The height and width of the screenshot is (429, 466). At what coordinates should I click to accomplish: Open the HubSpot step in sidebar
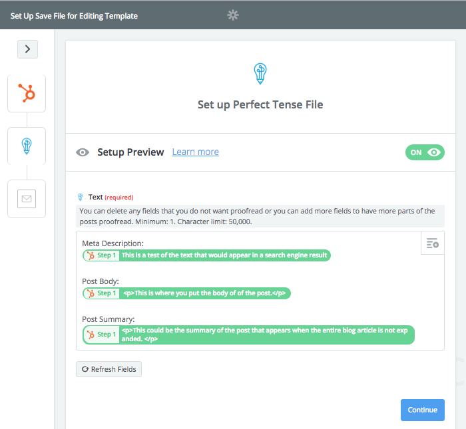point(27,93)
